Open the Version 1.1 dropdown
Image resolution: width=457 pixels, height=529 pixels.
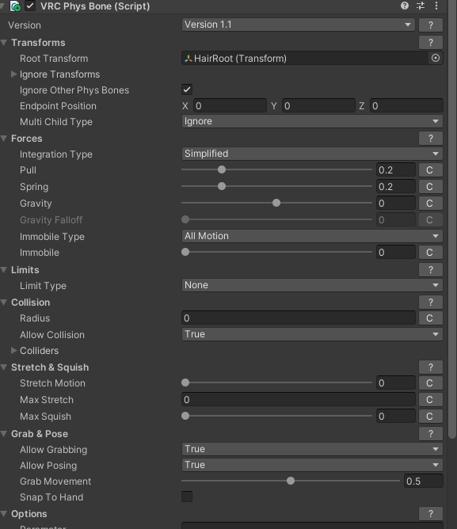pos(298,25)
